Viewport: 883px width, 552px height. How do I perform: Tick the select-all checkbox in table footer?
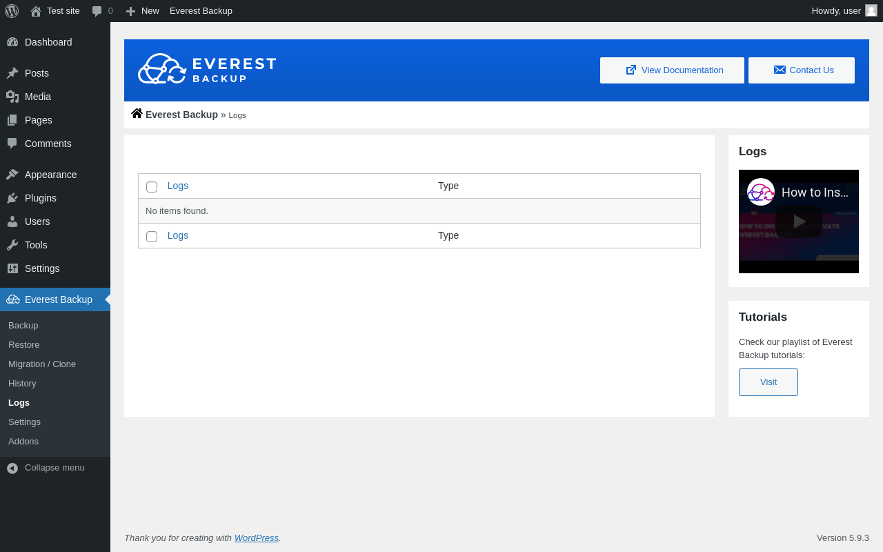point(152,237)
